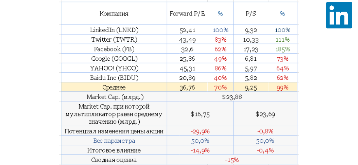The height and width of the screenshot is (165, 358).
Task: Click the Итоговое влияние row label
Action: (x=114, y=150)
